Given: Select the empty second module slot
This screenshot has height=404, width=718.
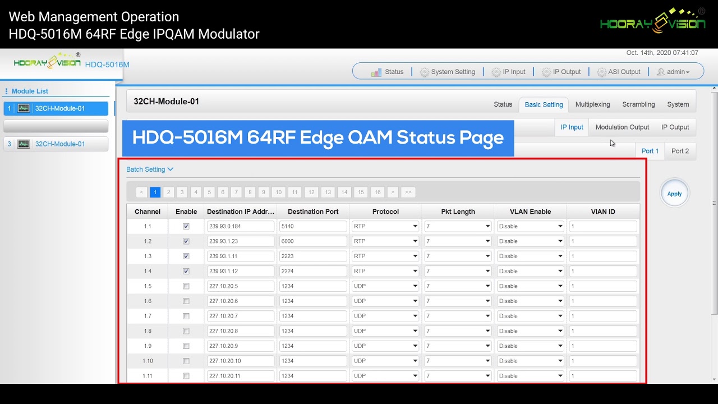Looking at the screenshot, I should click(x=56, y=126).
